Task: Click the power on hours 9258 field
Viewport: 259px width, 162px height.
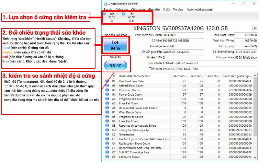Action: (x=246, y=58)
